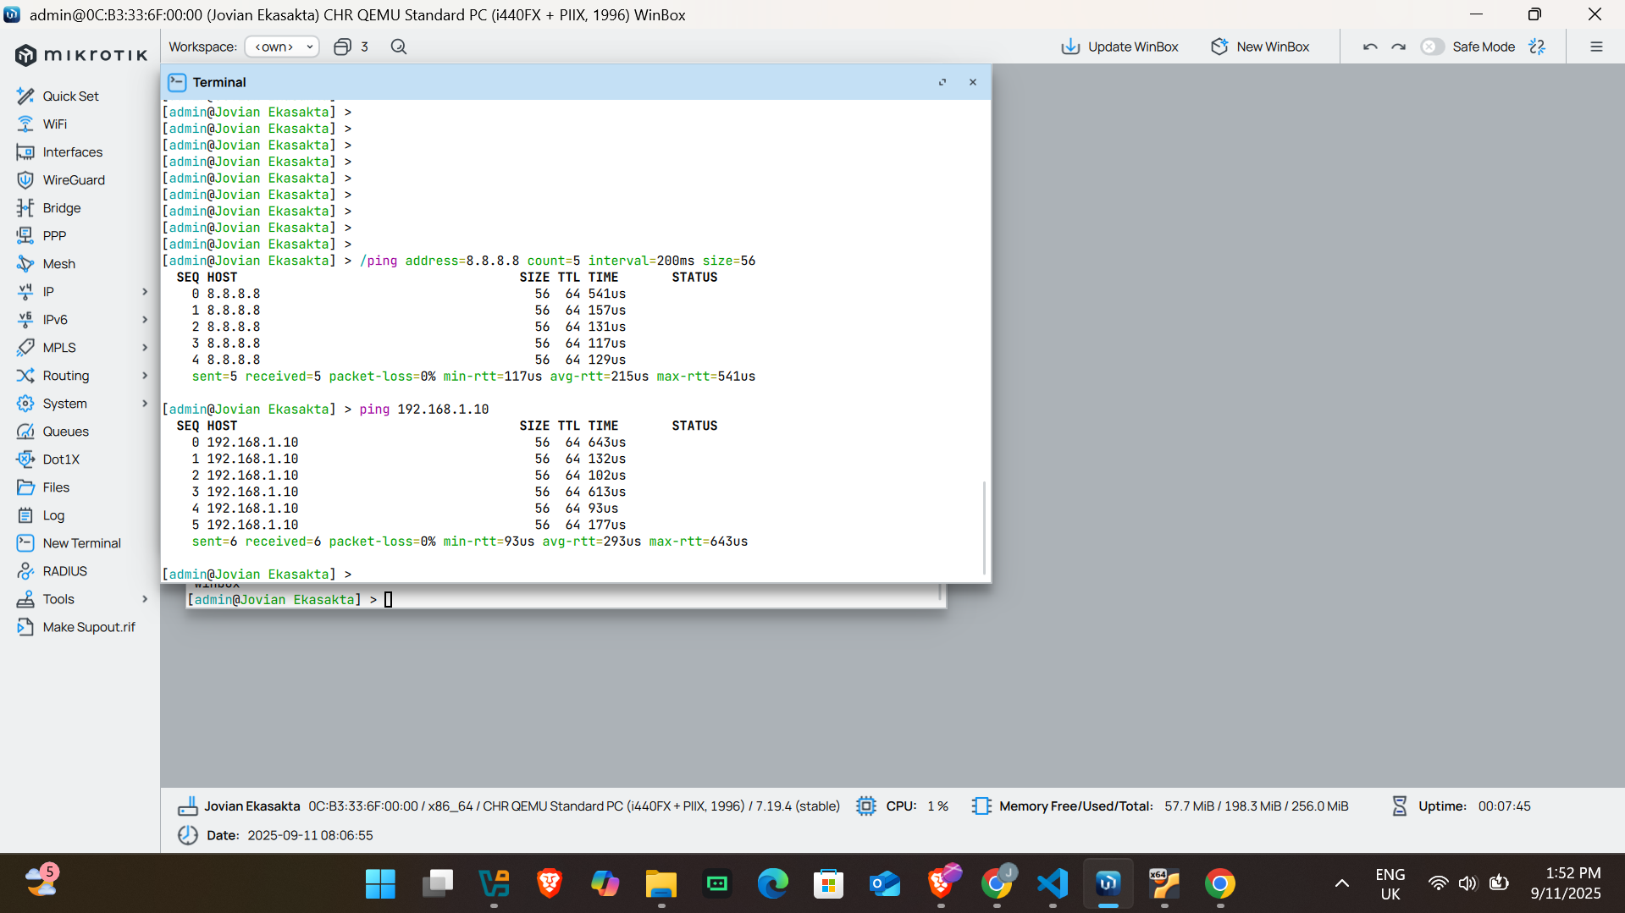Open the Quick Set sidebar icon
The height and width of the screenshot is (913, 1625).
[x=25, y=96]
